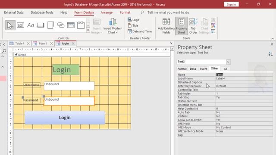Insert a Title in the header
The image size is (276, 155).
[133, 25]
